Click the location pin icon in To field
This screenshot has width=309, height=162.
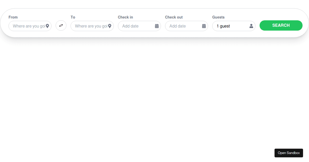(x=110, y=26)
